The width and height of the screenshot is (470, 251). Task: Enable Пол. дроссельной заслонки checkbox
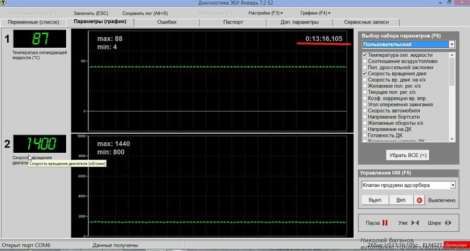[365, 67]
